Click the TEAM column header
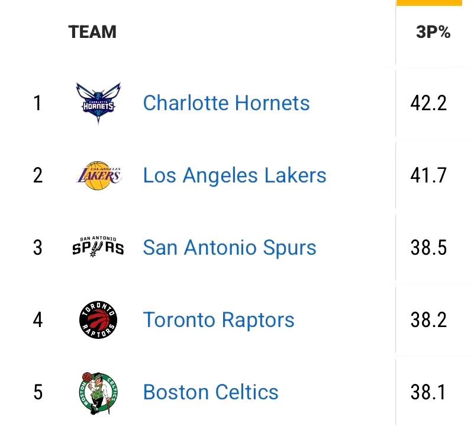The image size is (474, 426). click(92, 32)
